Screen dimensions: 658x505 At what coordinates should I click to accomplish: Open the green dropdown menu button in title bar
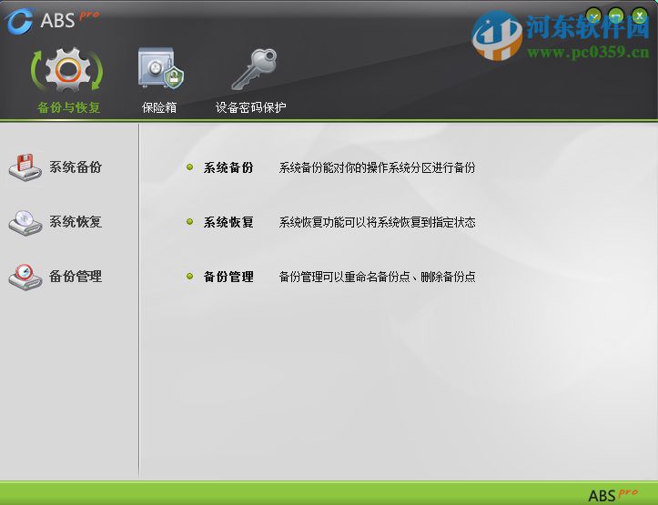[593, 16]
